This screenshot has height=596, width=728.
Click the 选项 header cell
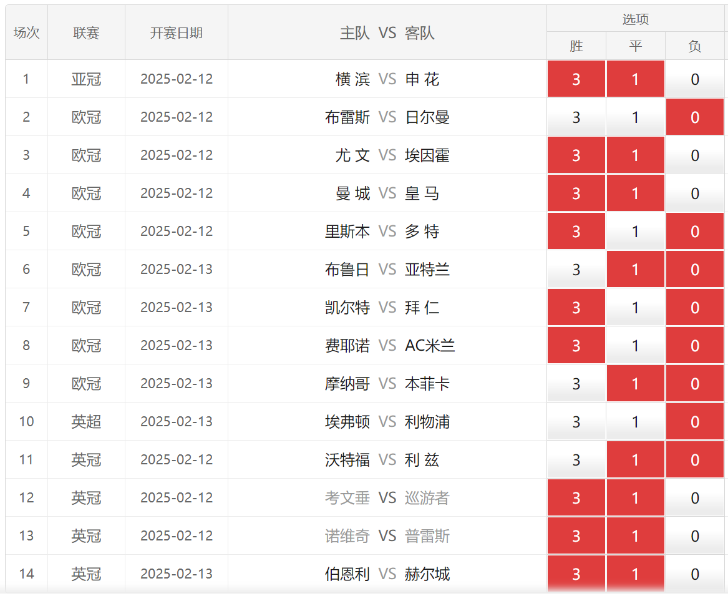[x=635, y=19]
